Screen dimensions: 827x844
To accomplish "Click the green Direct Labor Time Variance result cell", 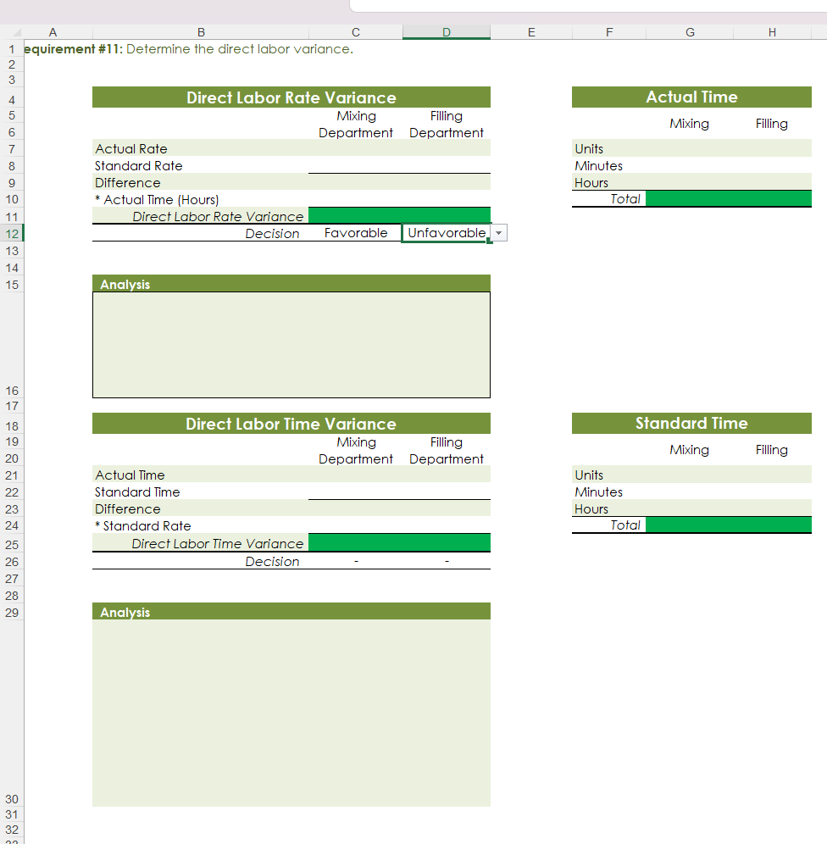I will click(x=399, y=542).
